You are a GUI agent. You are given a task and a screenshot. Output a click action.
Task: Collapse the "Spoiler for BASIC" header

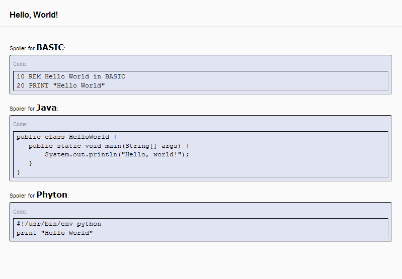[37, 48]
